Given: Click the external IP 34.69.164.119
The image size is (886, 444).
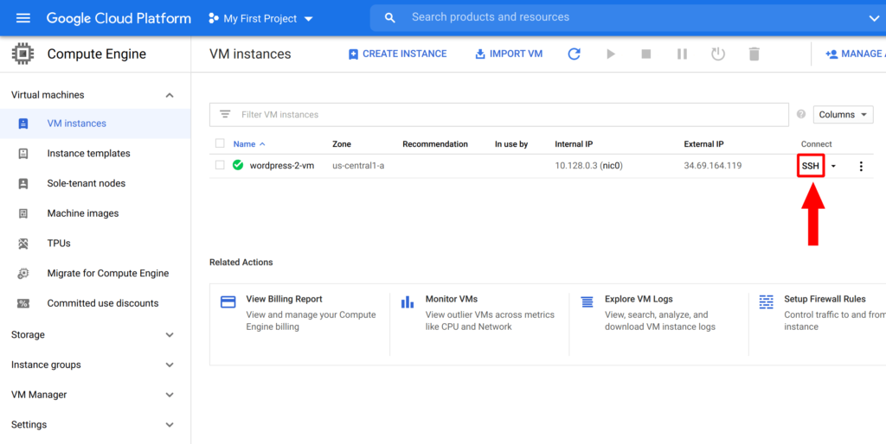Looking at the screenshot, I should tap(713, 166).
